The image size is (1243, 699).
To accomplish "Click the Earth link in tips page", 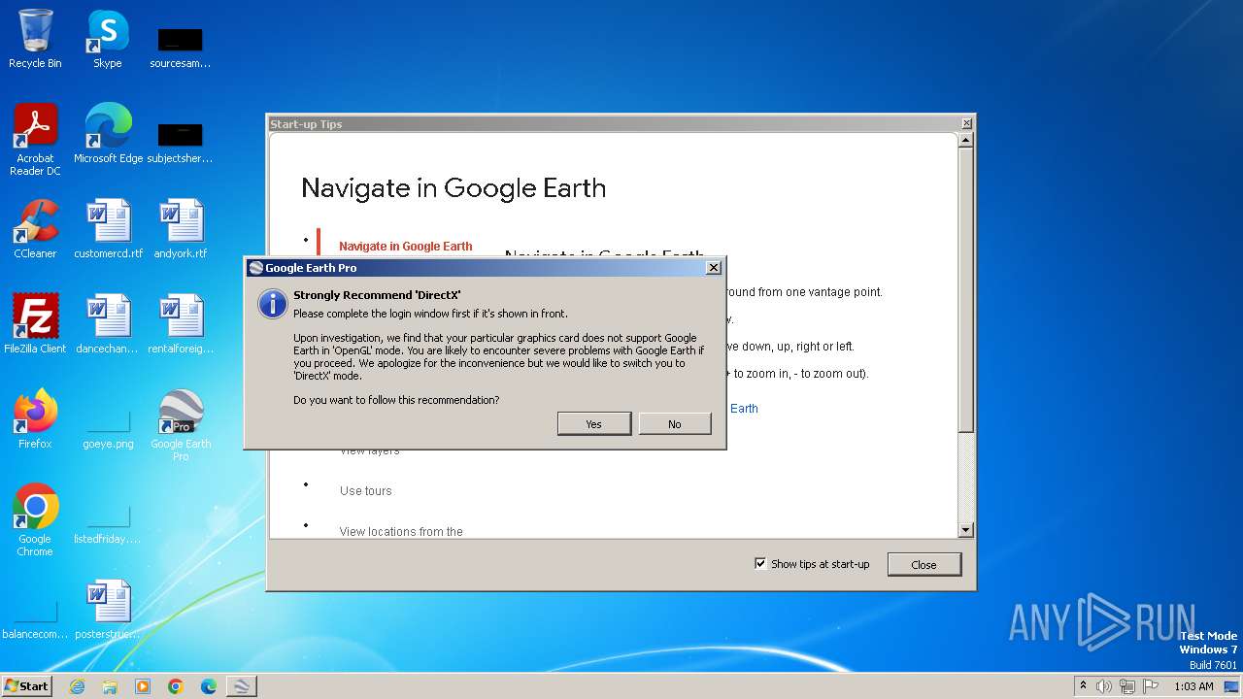I will coord(744,409).
